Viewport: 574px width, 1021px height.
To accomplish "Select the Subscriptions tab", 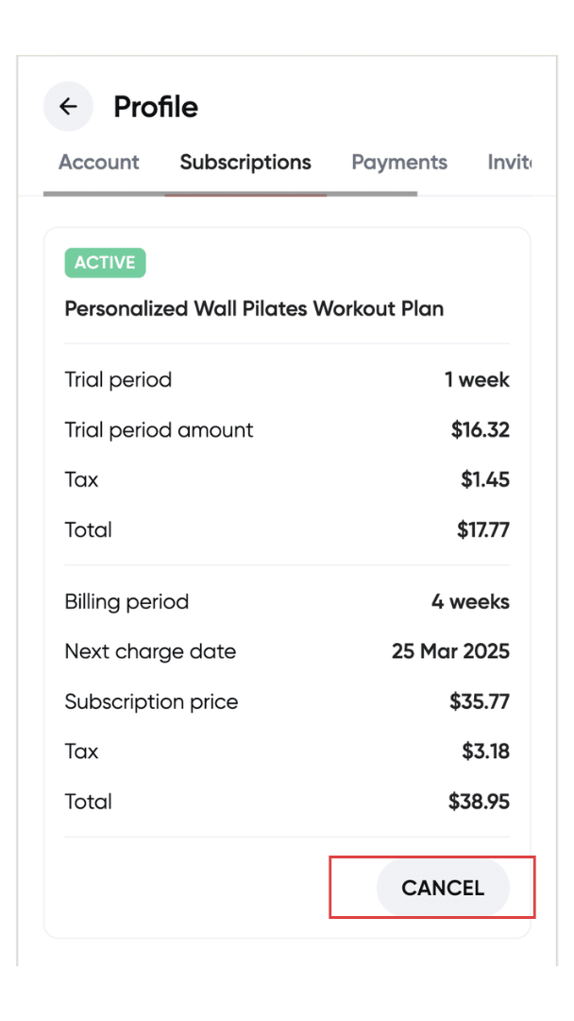I will (245, 163).
